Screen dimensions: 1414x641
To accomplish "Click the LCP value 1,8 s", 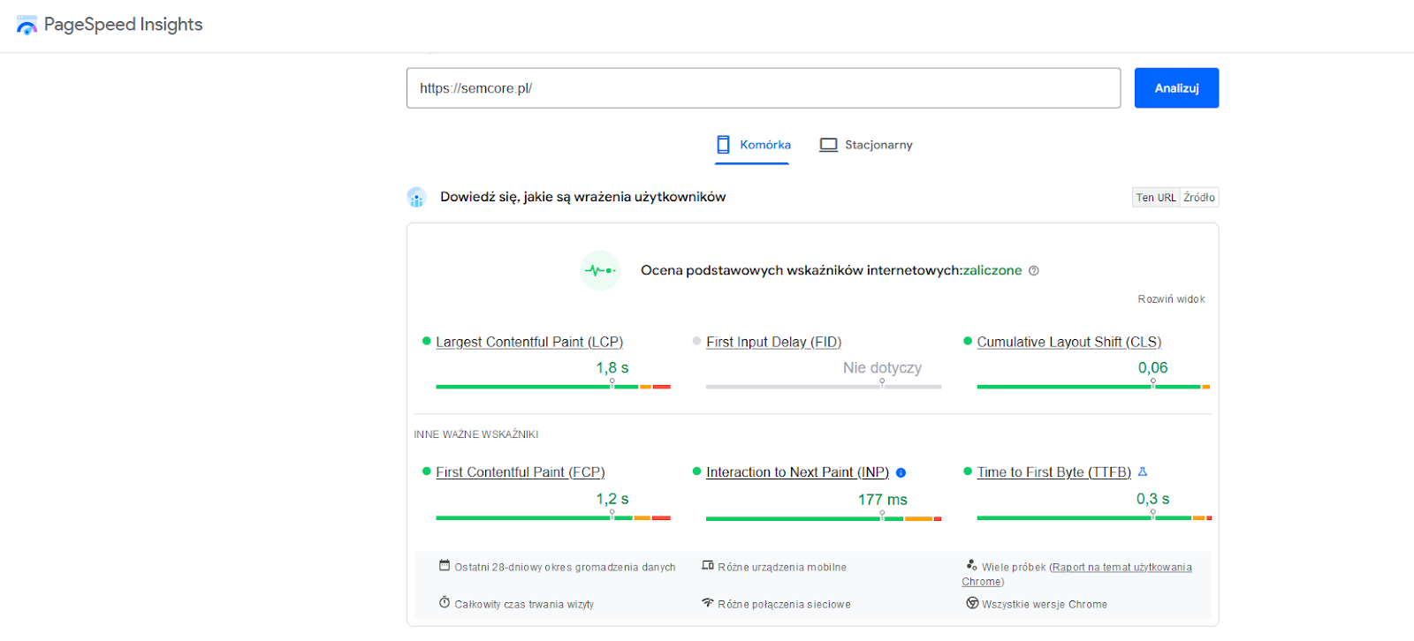I will 612,367.
